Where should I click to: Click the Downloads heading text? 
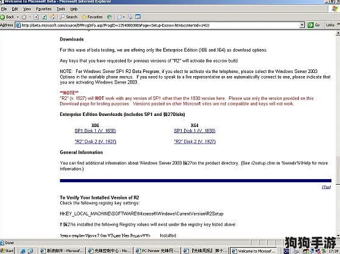point(72,39)
